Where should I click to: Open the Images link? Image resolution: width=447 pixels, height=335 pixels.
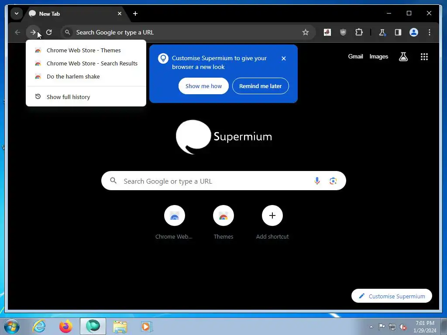pyautogui.click(x=378, y=56)
